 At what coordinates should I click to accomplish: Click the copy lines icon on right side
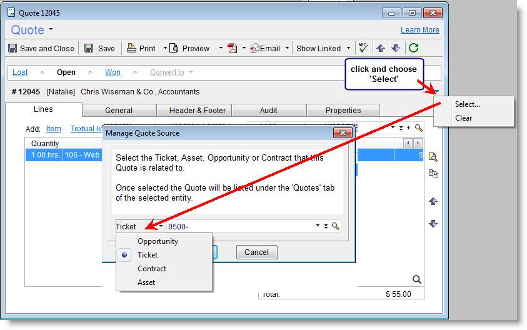click(433, 174)
